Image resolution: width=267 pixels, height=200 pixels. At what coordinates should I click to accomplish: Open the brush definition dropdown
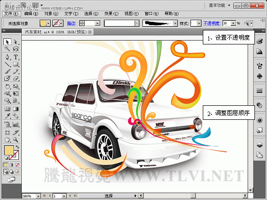click(175, 23)
